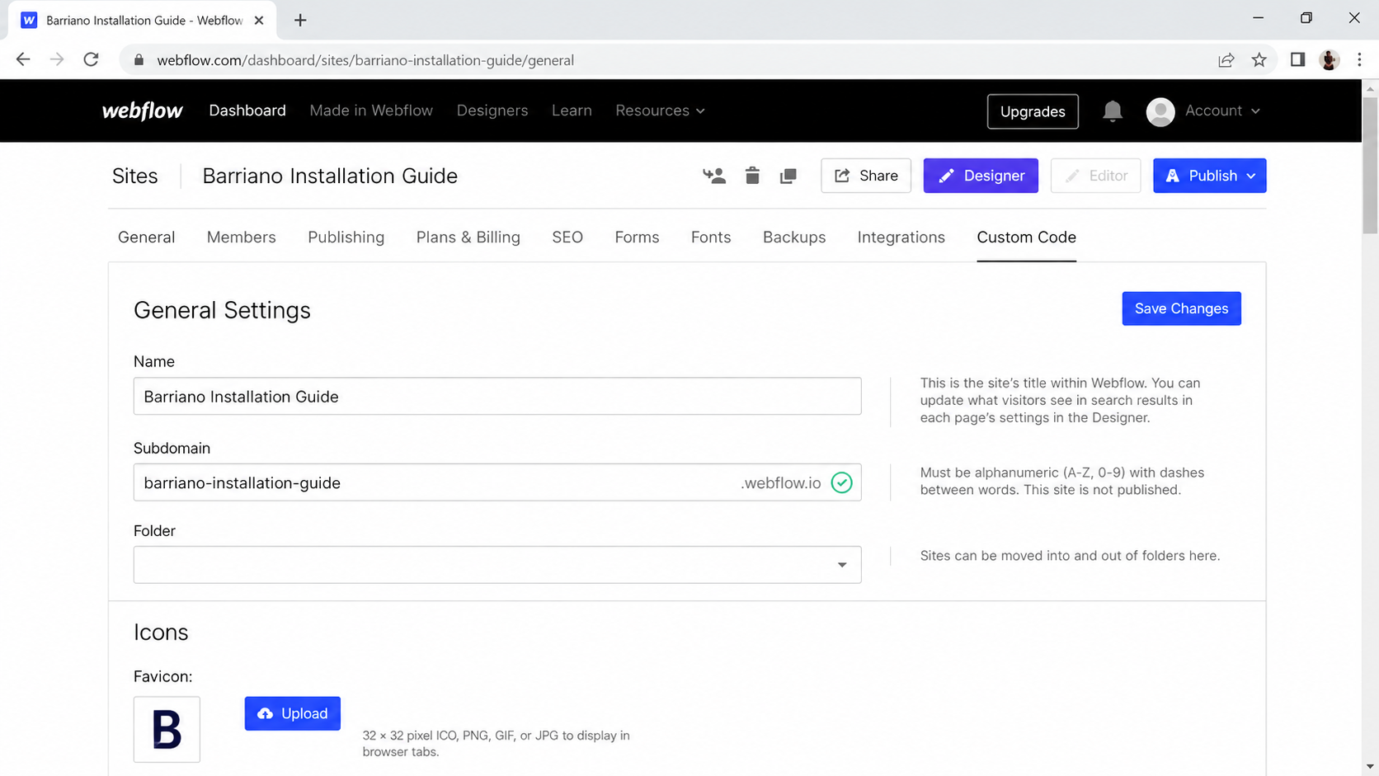Image resolution: width=1379 pixels, height=776 pixels.
Task: Open the Publish dropdown
Action: [1210, 176]
